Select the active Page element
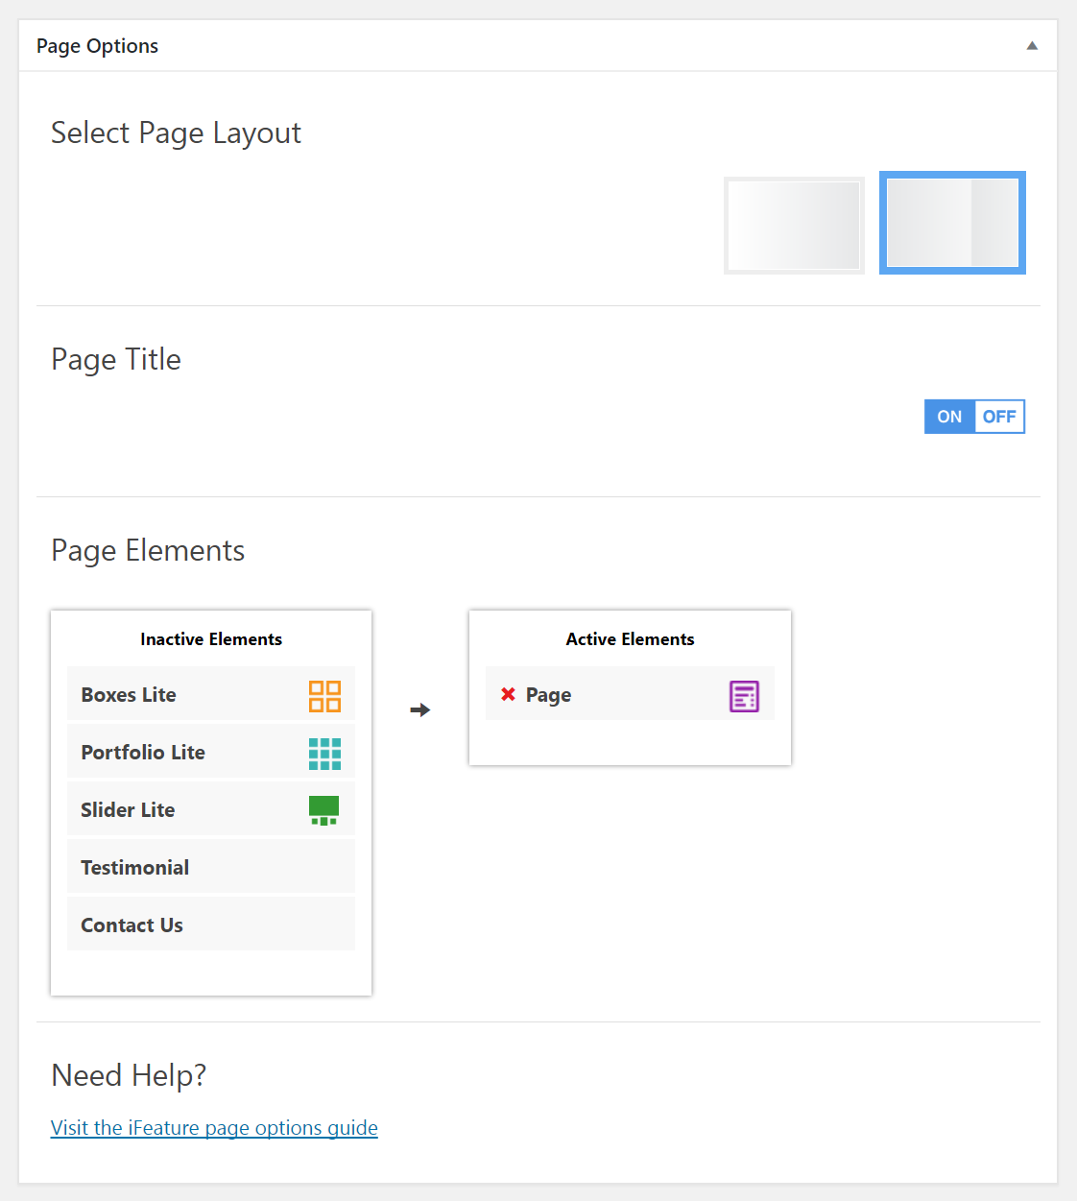Viewport: 1077px width, 1201px height. (x=630, y=694)
